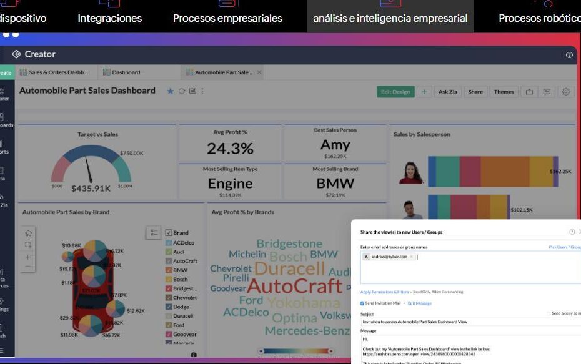Screen dimensions: 581x364
Task: Click the AutoCraft word in word cloud
Action: (295, 285)
